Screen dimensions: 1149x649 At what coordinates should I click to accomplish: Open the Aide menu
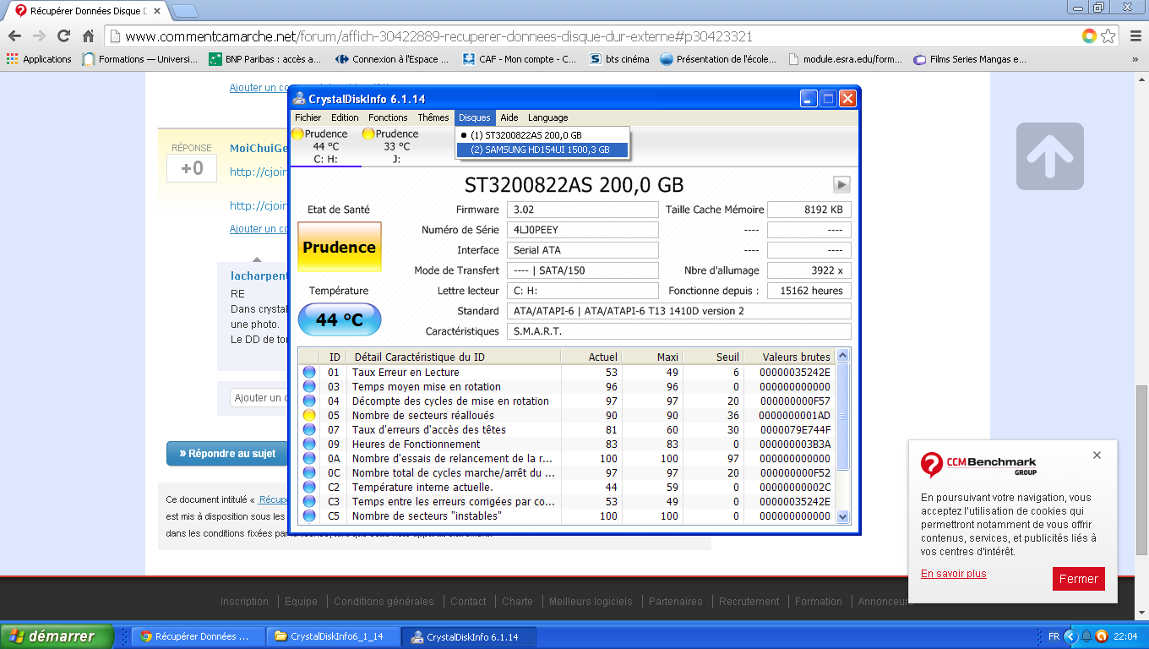[x=509, y=117]
